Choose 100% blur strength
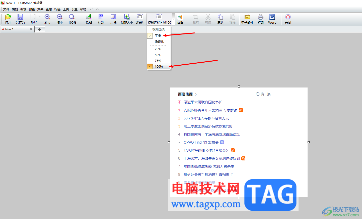Image resolution: width=362 pixels, height=219 pixels. tap(159, 67)
